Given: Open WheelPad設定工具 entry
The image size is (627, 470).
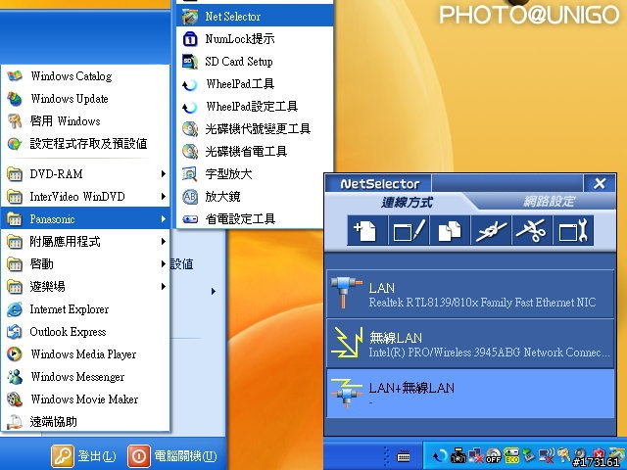Looking at the screenshot, I should pos(255,107).
